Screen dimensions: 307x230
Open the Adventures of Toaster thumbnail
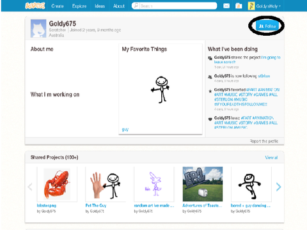(203, 184)
